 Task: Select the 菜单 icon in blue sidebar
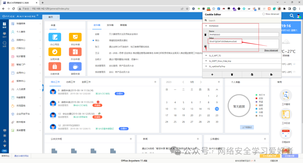[4, 25]
